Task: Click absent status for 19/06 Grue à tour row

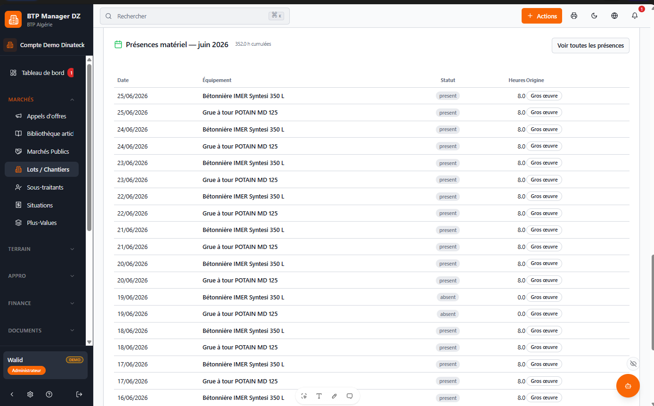Action: (x=448, y=314)
